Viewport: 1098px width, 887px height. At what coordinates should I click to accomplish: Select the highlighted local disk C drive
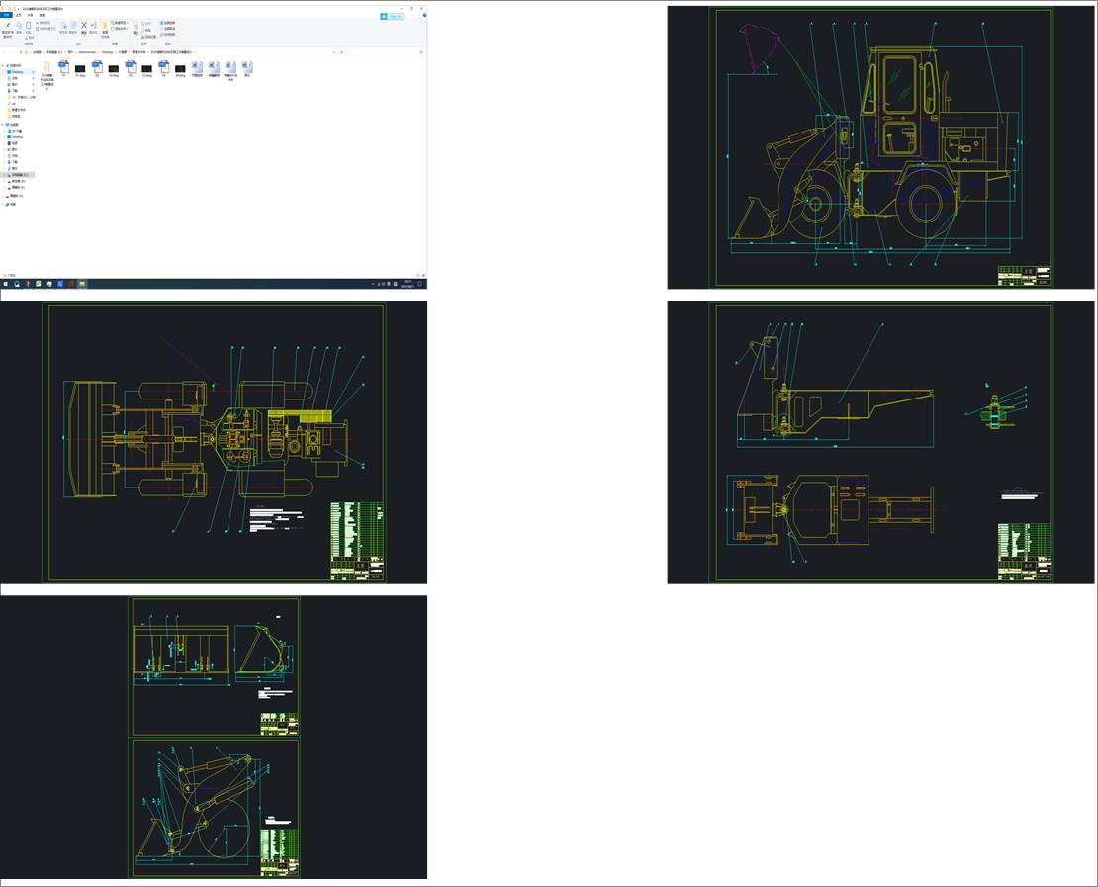click(x=20, y=175)
